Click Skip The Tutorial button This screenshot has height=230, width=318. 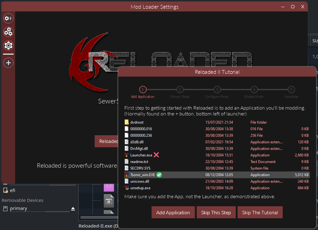pyautogui.click(x=260, y=212)
